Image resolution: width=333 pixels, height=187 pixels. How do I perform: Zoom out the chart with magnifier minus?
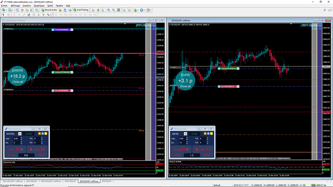click(114, 10)
